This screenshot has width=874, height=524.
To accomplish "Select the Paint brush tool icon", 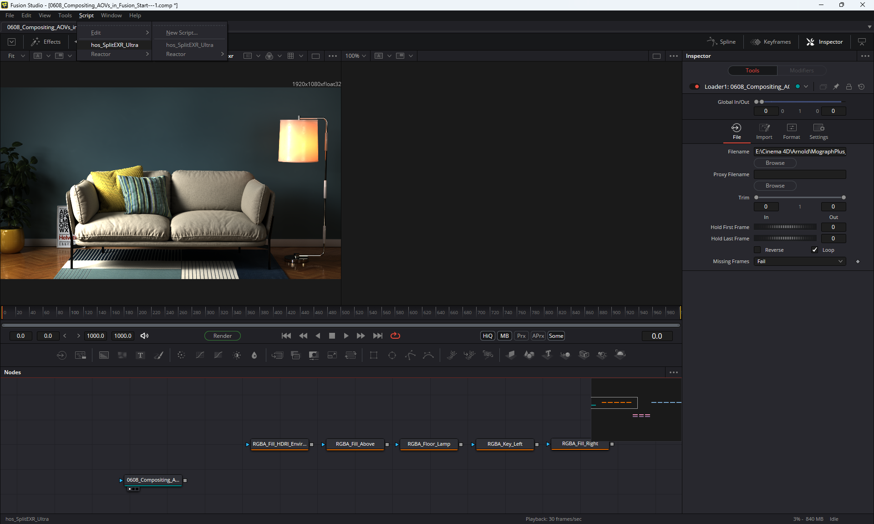I will (x=159, y=355).
